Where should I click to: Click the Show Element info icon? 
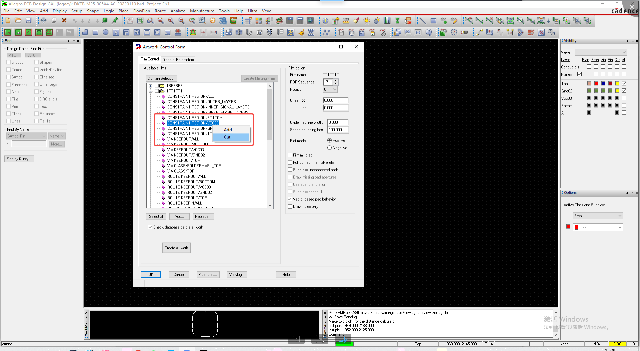(x=325, y=21)
